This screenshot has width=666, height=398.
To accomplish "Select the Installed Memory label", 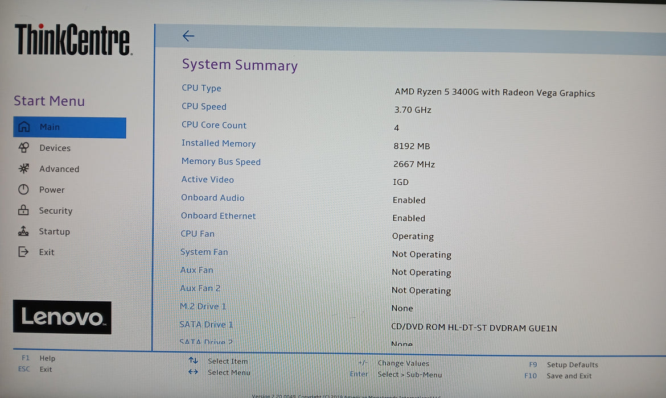I will [x=219, y=143].
